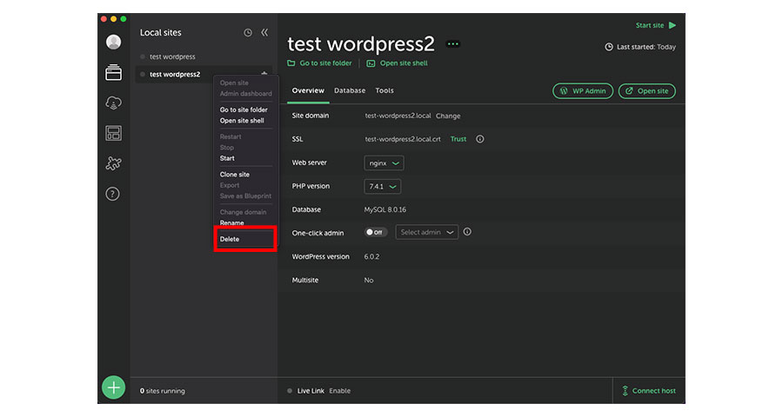Image resolution: width=783 pixels, height=417 pixels.
Task: Choose Delete from the context menu
Action: point(230,239)
